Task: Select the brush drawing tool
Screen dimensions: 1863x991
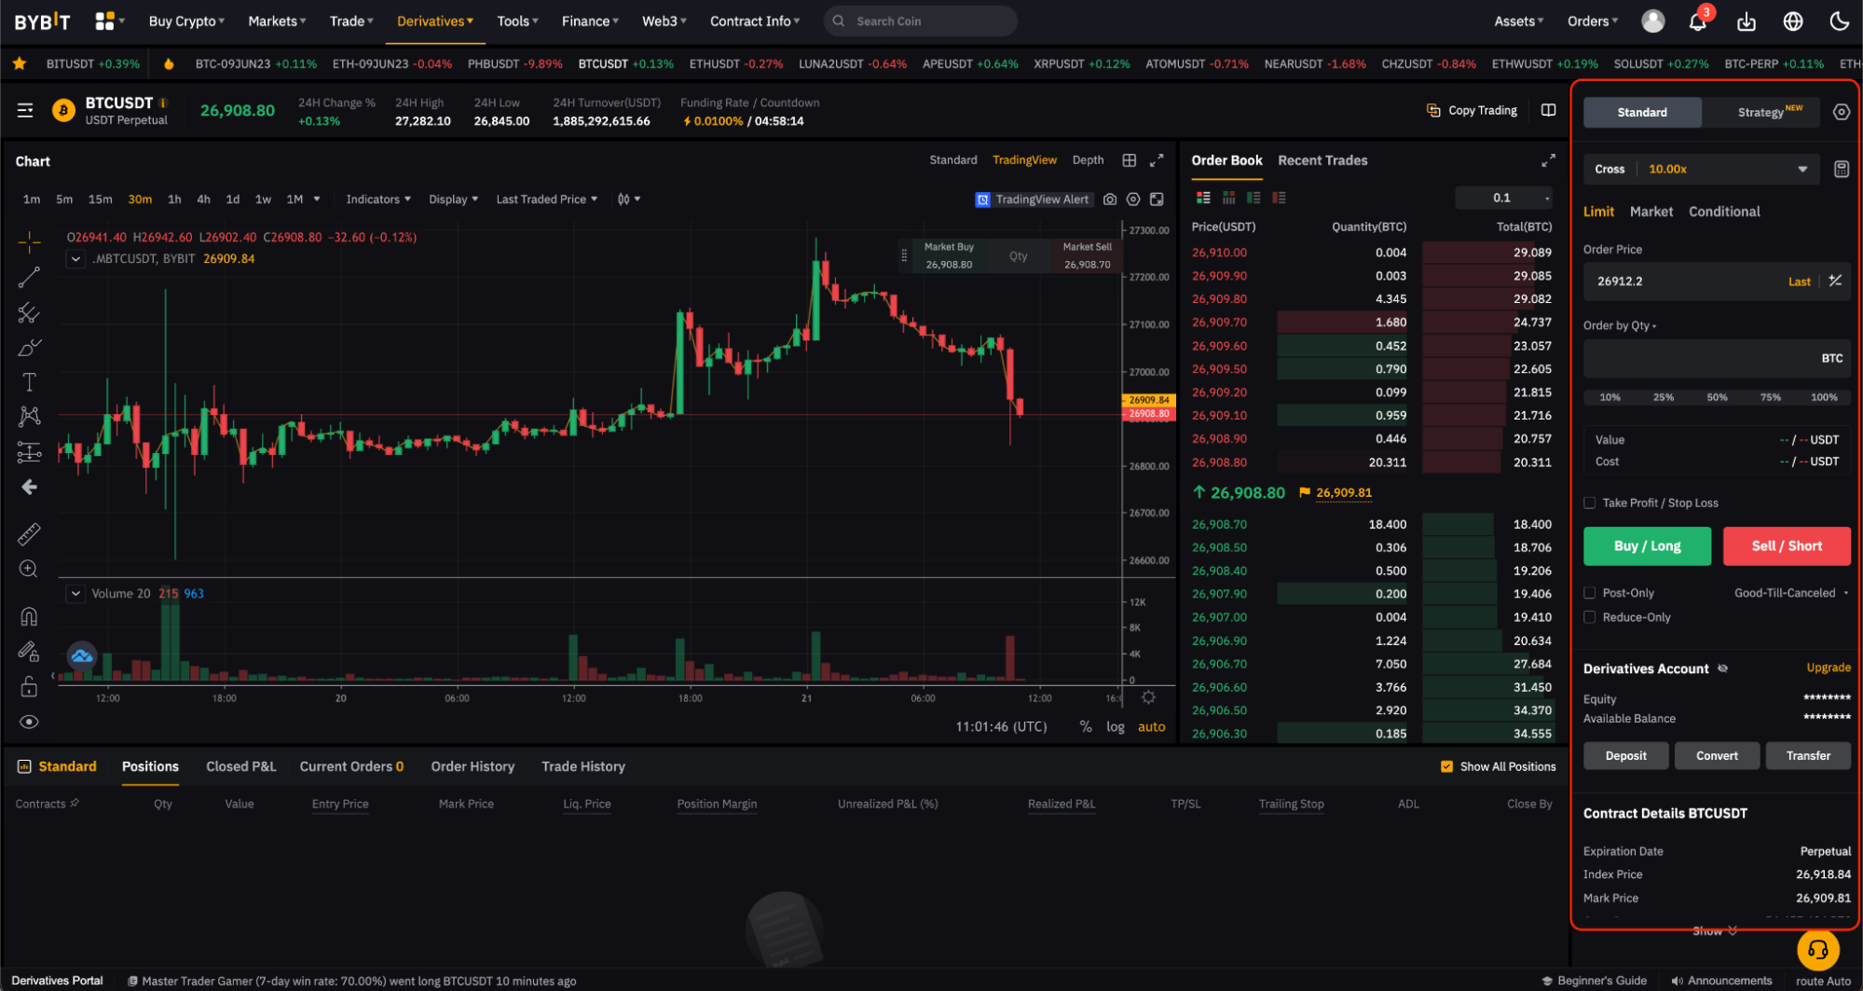Action: 29,348
